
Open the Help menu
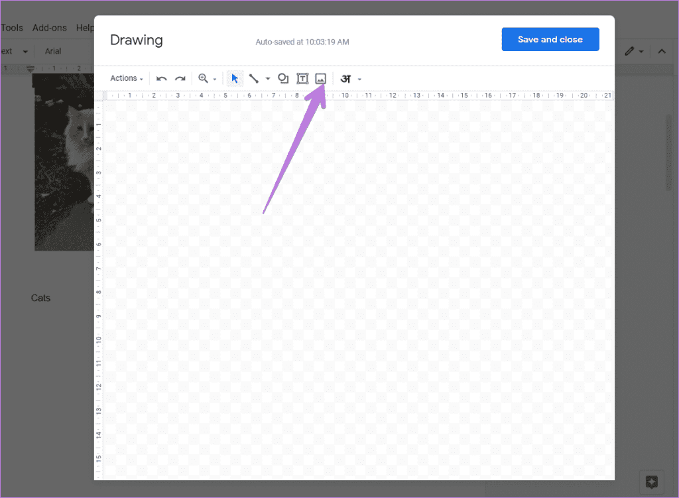tap(85, 27)
